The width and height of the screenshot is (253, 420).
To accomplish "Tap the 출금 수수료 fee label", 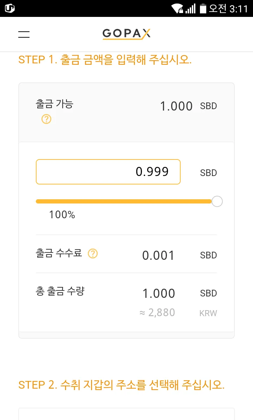I will pos(59,253).
